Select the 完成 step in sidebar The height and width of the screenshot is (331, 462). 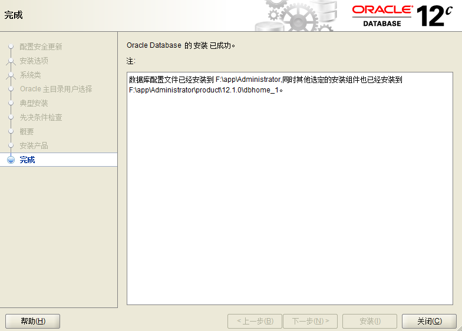tap(59, 160)
